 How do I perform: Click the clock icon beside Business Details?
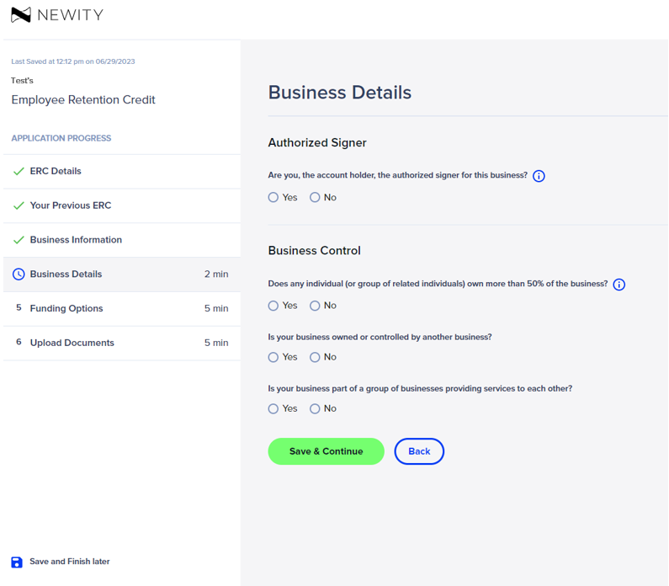pyautogui.click(x=19, y=274)
